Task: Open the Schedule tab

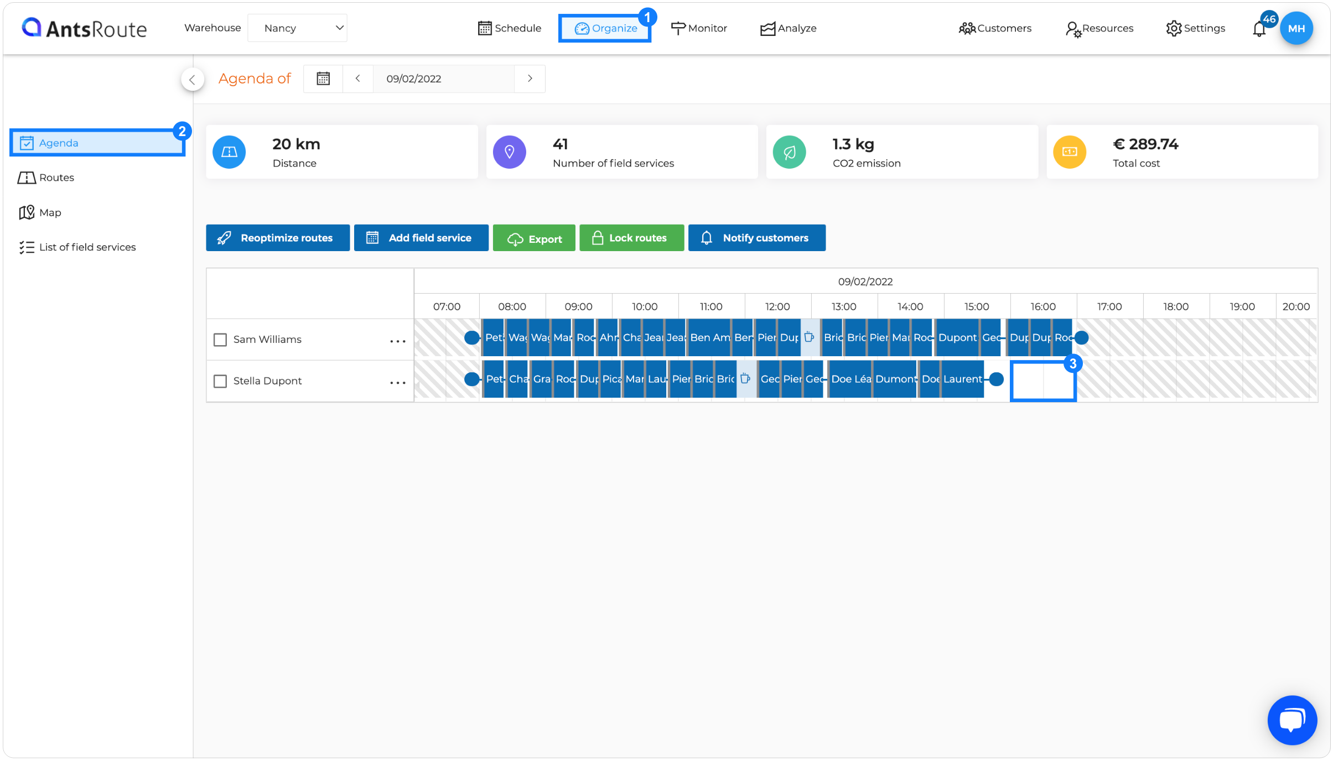Action: click(509, 28)
